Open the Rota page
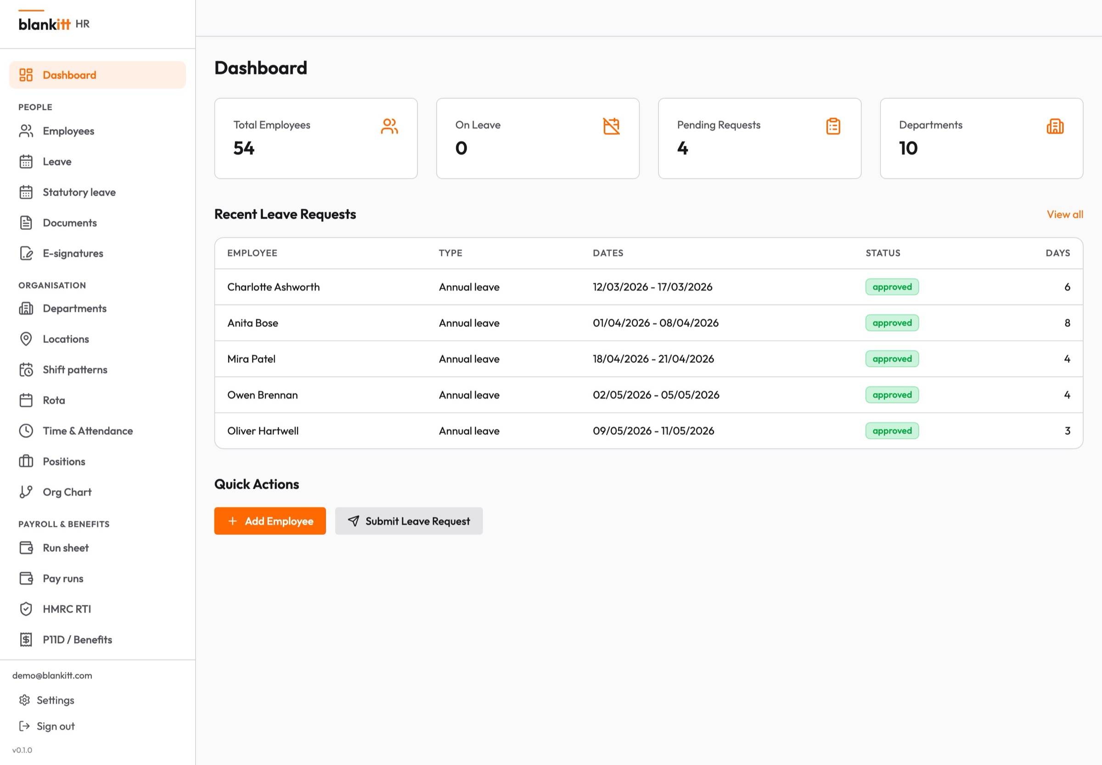This screenshot has height=765, width=1102. click(x=97, y=400)
